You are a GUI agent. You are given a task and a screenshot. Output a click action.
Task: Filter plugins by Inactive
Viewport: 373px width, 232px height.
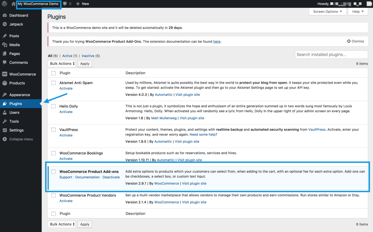point(88,56)
